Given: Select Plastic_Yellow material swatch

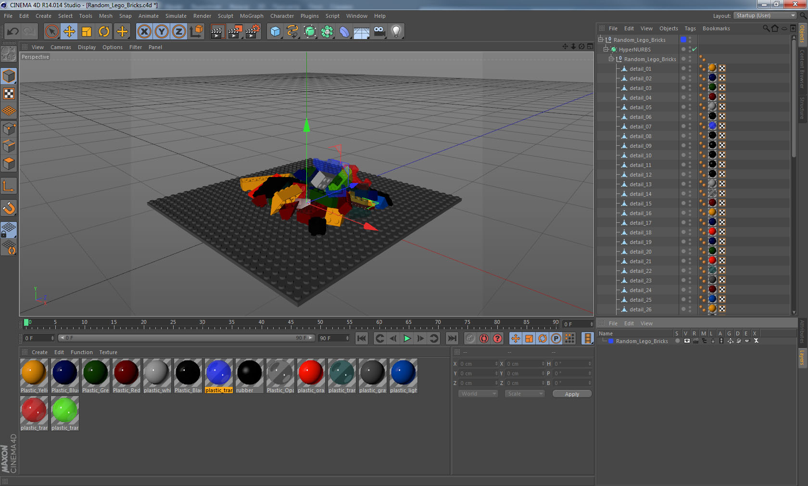Looking at the screenshot, I should pyautogui.click(x=34, y=376).
